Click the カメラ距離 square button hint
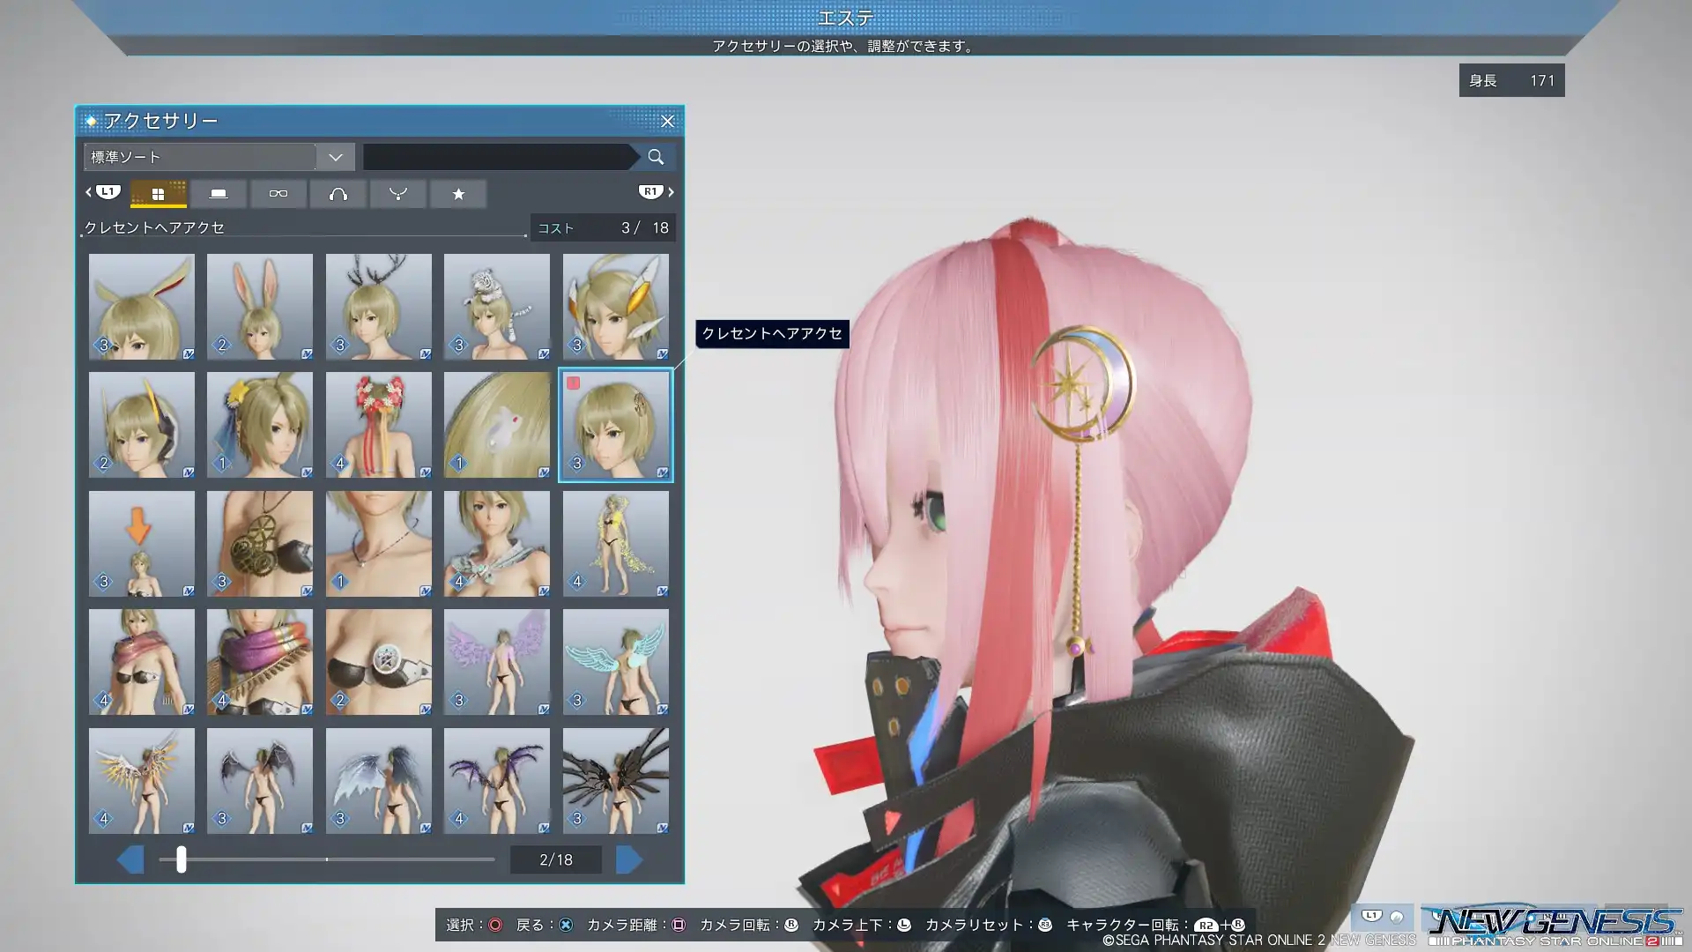 click(x=636, y=925)
